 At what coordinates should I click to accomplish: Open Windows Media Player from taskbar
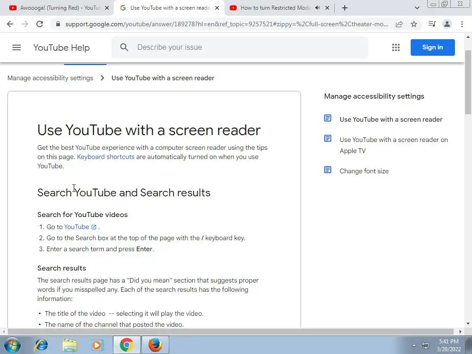click(x=98, y=345)
